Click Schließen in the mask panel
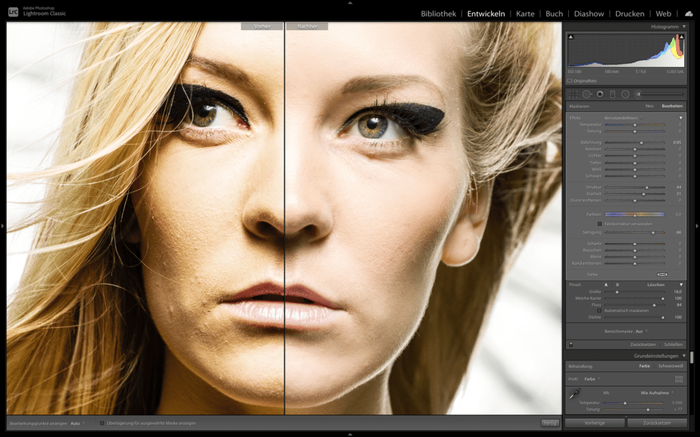The height and width of the screenshot is (437, 700). 673,344
